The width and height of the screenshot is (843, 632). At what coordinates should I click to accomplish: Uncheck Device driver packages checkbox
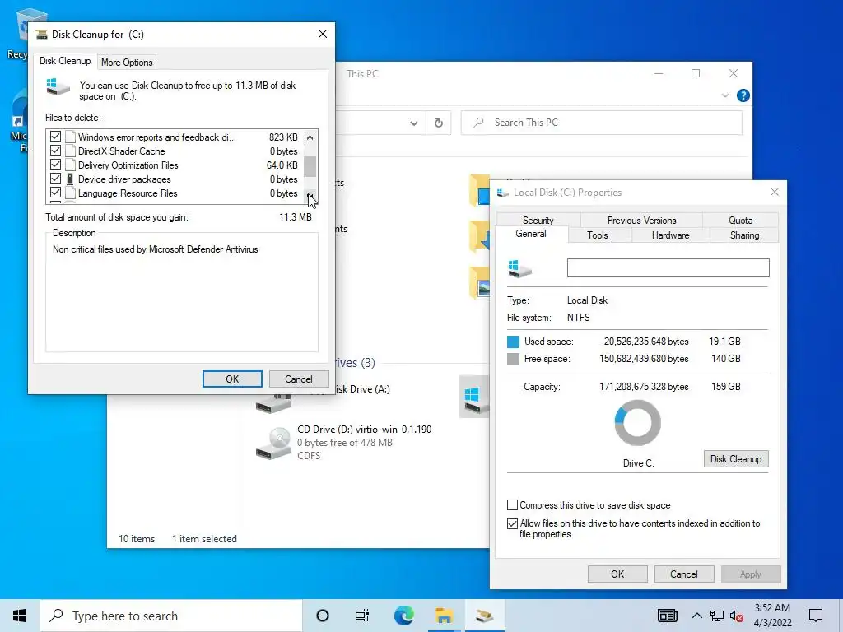[55, 179]
